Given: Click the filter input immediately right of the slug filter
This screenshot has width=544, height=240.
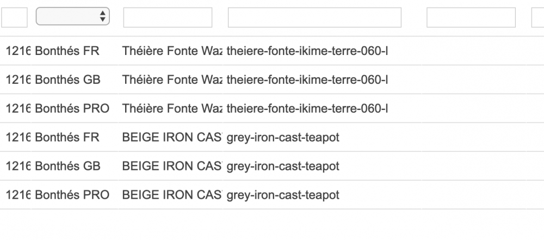Looking at the screenshot, I should click(471, 17).
